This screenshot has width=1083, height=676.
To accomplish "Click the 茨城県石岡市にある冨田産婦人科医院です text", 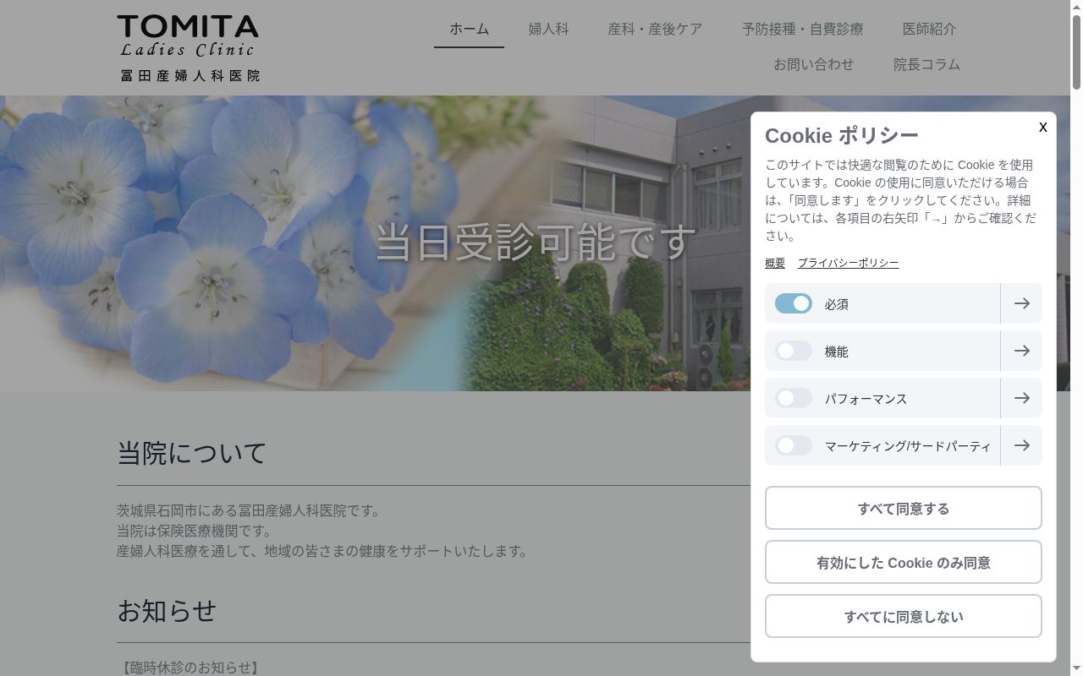I will click(x=250, y=510).
